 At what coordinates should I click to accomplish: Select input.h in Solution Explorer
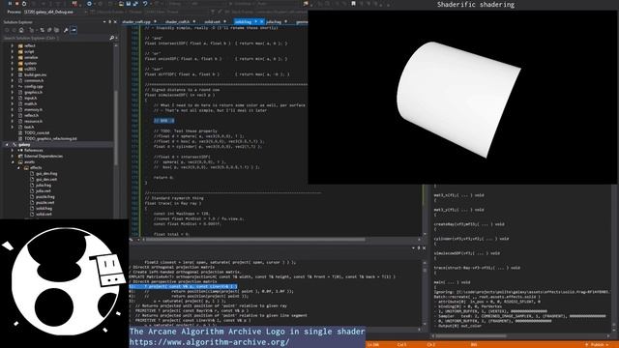(30, 98)
